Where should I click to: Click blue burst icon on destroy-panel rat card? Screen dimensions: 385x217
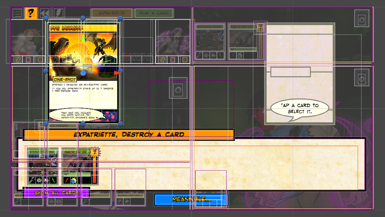pos(73,180)
